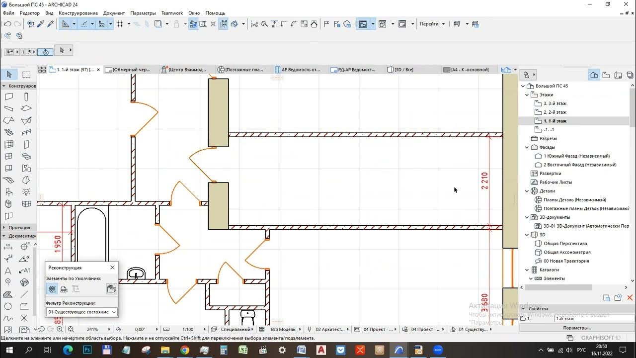Select the Circle tool
The image size is (636, 358).
click(8, 307)
